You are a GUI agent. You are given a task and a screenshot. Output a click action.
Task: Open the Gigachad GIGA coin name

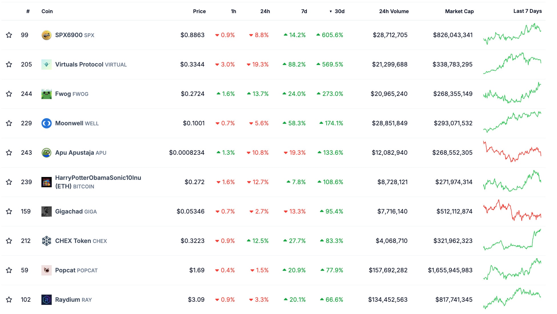pos(76,212)
